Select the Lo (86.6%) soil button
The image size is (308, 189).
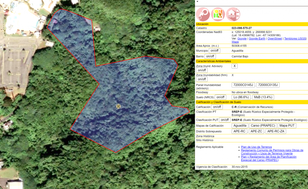pyautogui.click(x=241, y=97)
